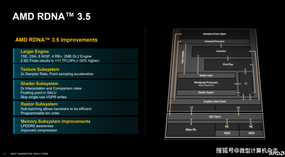Image resolution: width=285 pixels, height=157 pixels.
Task: Click the Pixel Pipe block
Action: [x=228, y=64]
